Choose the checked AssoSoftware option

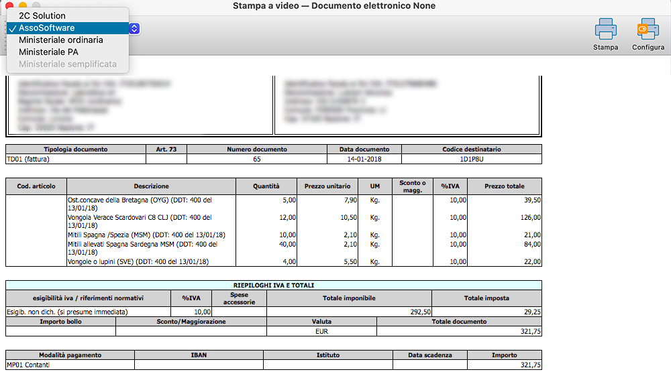47,28
